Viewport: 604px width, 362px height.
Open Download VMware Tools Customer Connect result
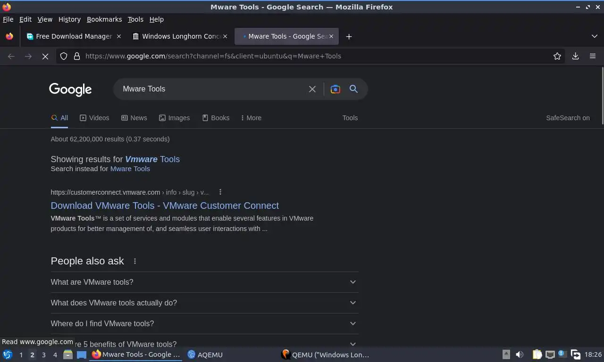click(165, 206)
